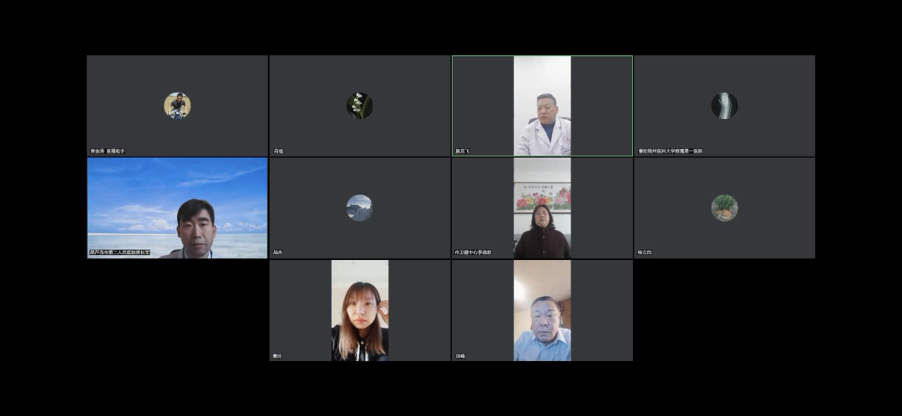
Task: Select name label on the long-haired woman's tile
Action: coord(277,356)
